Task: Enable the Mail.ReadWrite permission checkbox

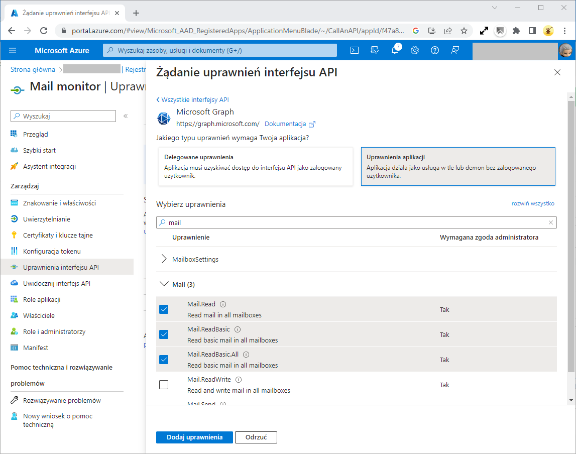Action: (164, 385)
